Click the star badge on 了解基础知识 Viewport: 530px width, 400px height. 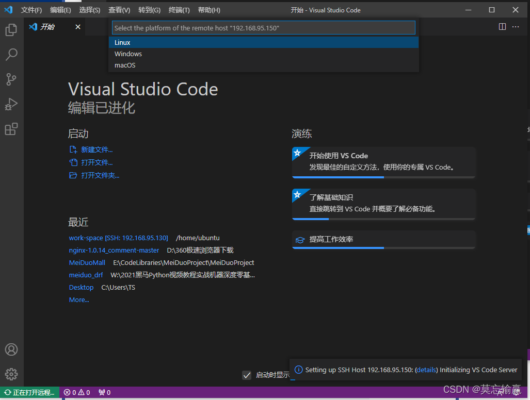pos(297,195)
